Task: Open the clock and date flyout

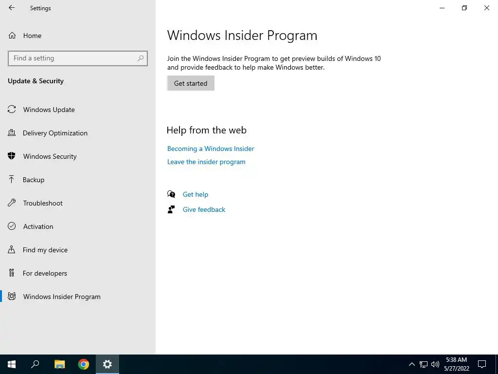Action: point(456,364)
